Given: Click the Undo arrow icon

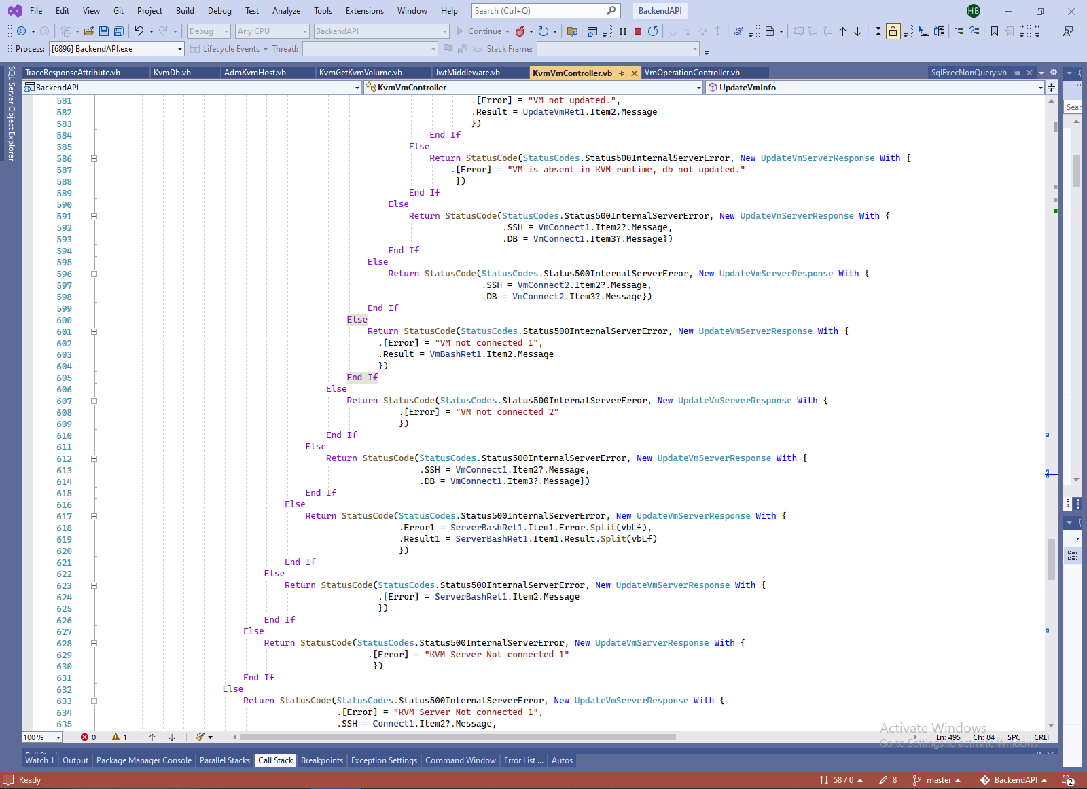Looking at the screenshot, I should [139, 31].
